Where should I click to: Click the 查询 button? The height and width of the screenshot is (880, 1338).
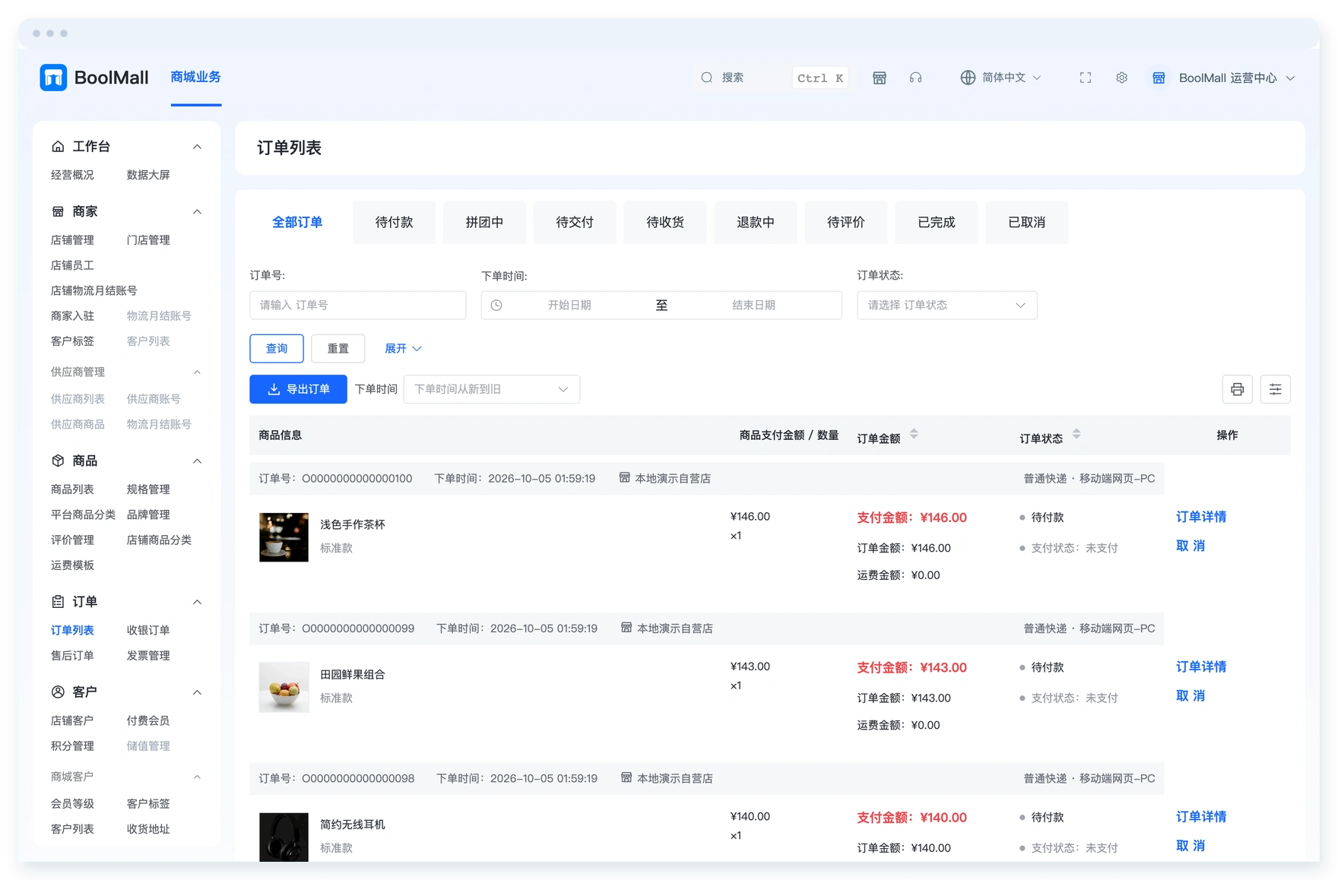click(277, 348)
